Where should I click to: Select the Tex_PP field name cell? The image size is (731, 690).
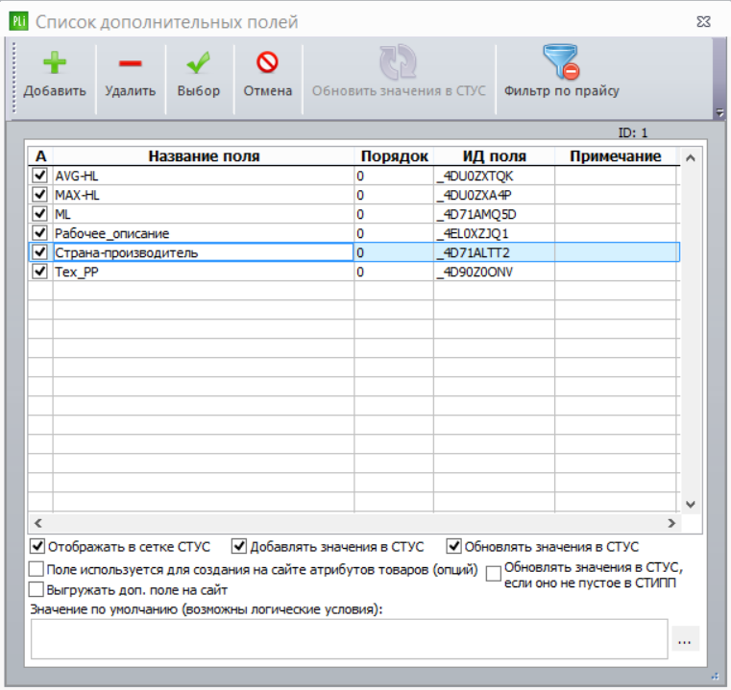pos(204,272)
